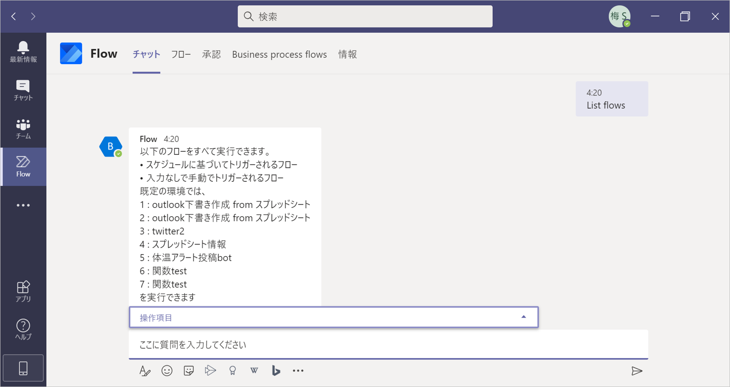Click the 入力なしで手動でトリガーされるフロー bullet
Image resolution: width=730 pixels, height=387 pixels.
[212, 178]
